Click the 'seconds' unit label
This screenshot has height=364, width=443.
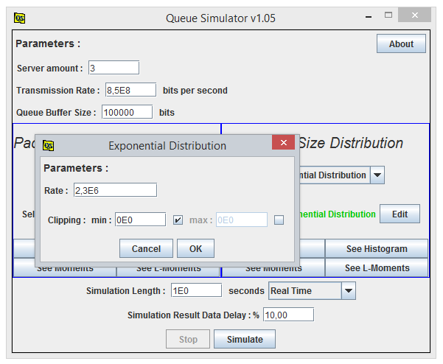(246, 291)
